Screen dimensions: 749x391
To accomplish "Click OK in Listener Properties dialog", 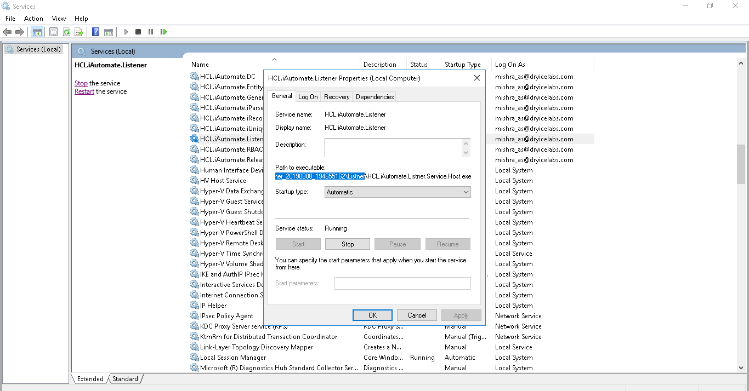I will click(372, 315).
